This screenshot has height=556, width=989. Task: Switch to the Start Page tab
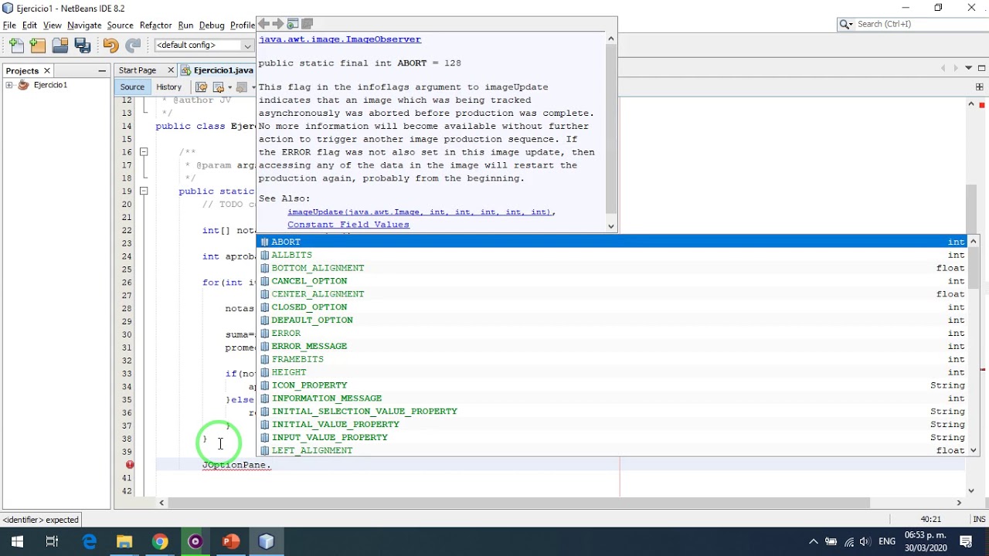point(138,70)
